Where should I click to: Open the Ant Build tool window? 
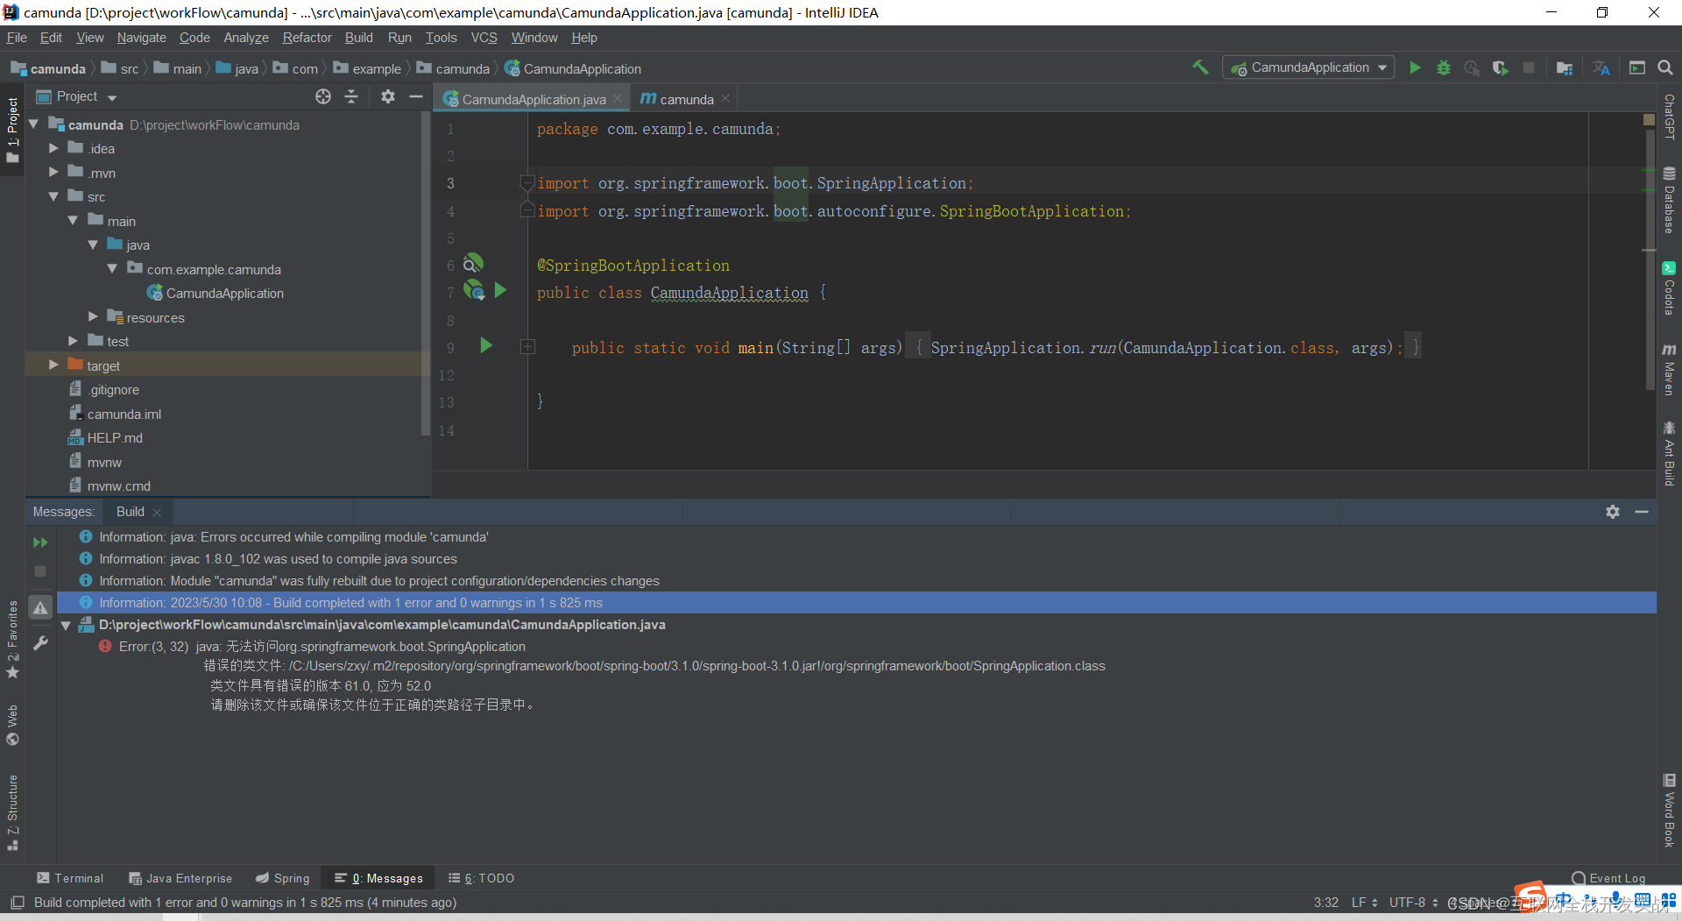(1669, 454)
